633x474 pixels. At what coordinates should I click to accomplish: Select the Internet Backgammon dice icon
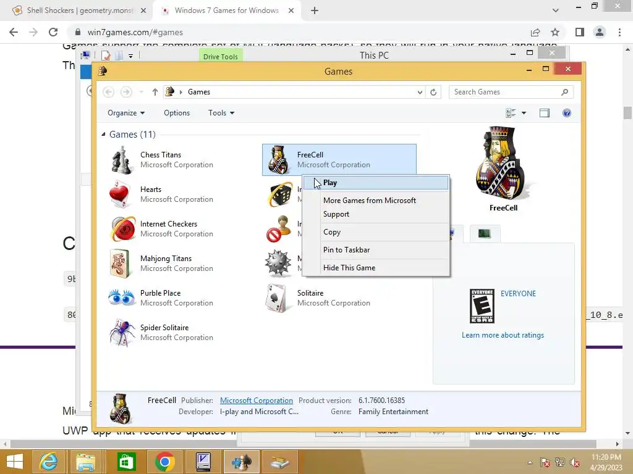[281, 194]
